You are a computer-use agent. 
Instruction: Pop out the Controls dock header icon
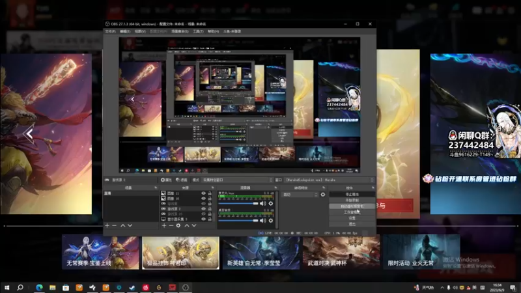pos(373,188)
